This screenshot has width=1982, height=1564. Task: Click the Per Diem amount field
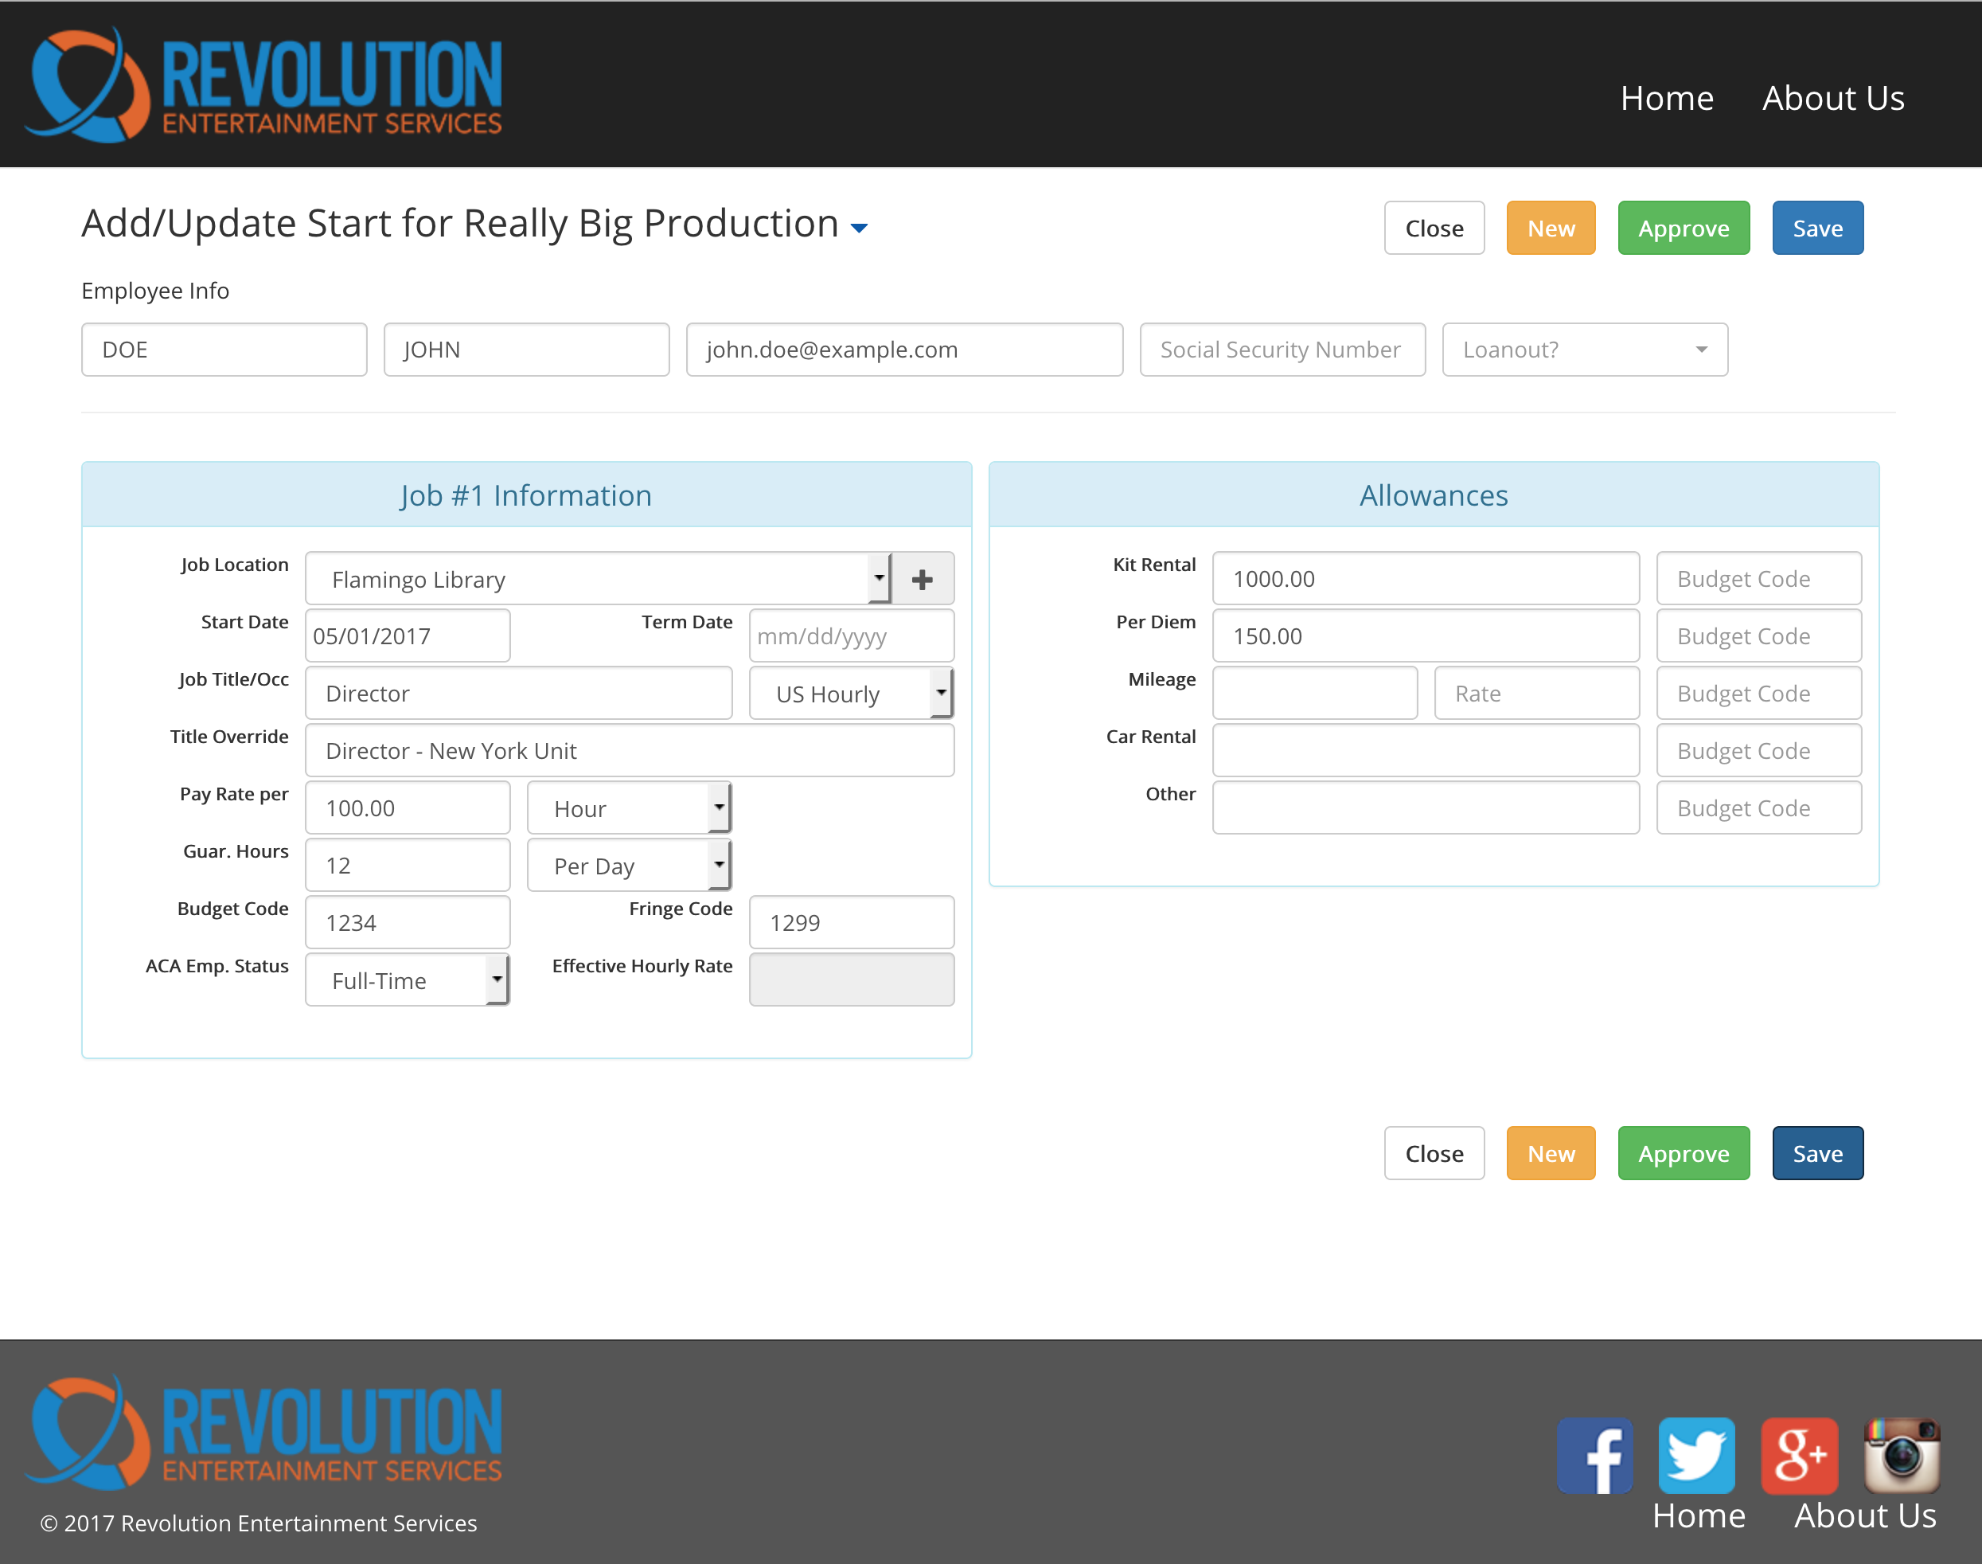coord(1425,635)
